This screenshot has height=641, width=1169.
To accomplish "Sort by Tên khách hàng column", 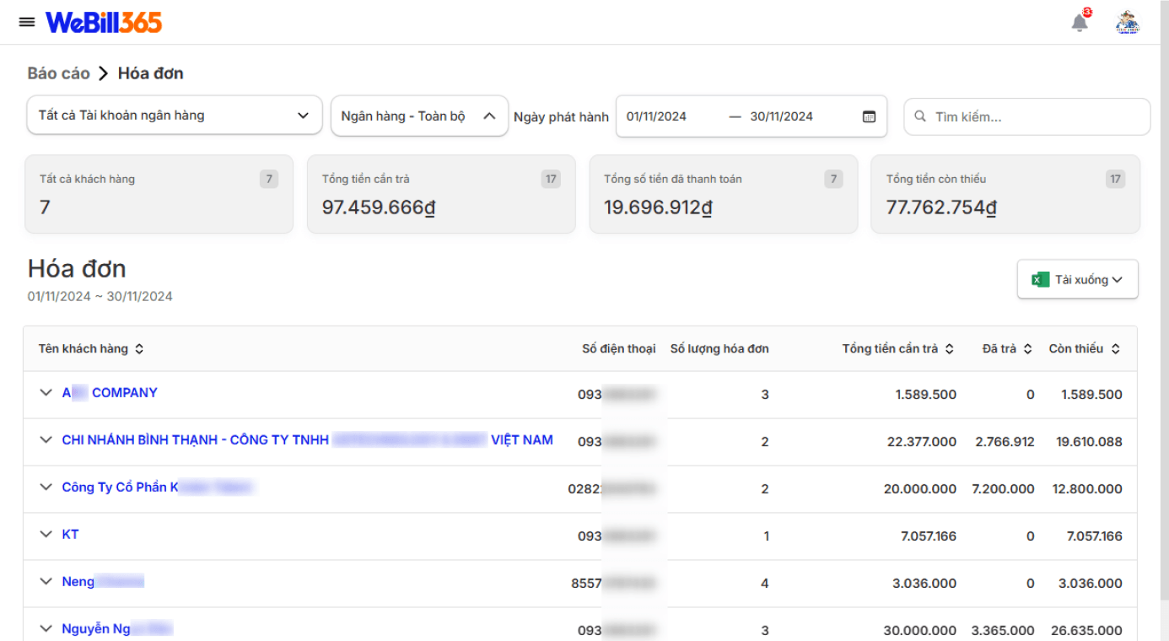I will [x=139, y=349].
